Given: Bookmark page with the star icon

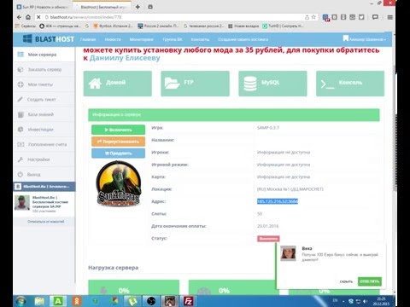Looking at the screenshot, I should pos(313,17).
